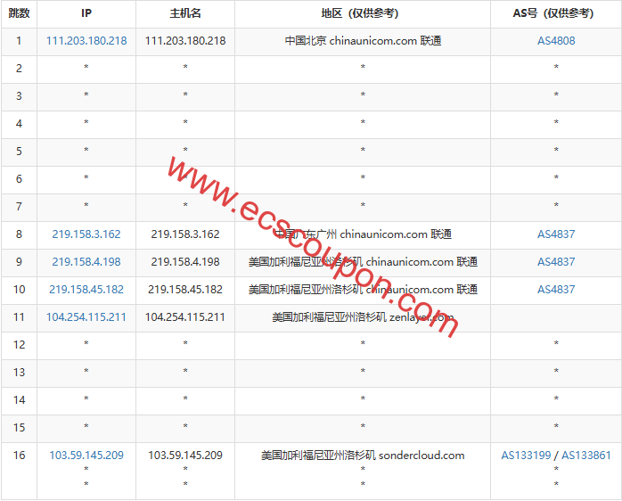Click the AS号（仅供参考）column header
Screen dimensions: 622x501
point(556,13)
